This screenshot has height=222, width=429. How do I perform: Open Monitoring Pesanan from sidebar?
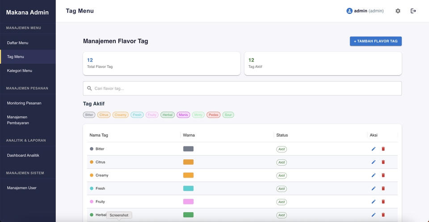tap(24, 103)
